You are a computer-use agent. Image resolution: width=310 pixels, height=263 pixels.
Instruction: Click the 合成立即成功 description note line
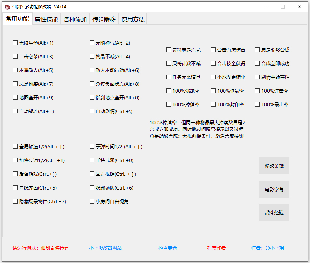point(197,130)
